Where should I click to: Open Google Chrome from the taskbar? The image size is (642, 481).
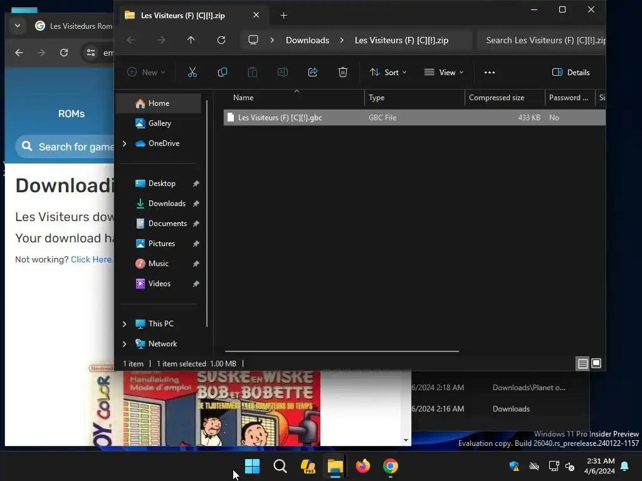[x=390, y=466]
